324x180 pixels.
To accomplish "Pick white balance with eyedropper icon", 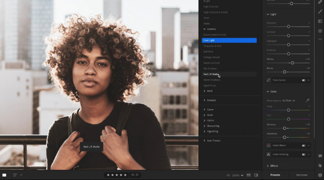I will [x=307, y=100].
